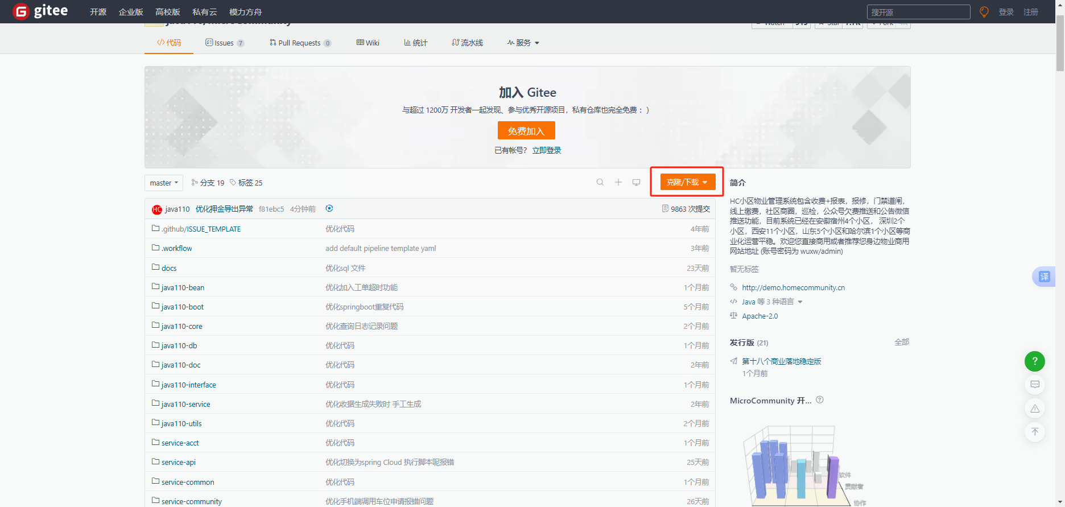Open the Issues tab
This screenshot has height=507, width=1065.
pyautogui.click(x=225, y=43)
